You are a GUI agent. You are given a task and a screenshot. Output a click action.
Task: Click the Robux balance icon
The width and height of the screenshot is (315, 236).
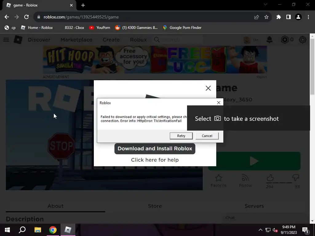(285, 40)
